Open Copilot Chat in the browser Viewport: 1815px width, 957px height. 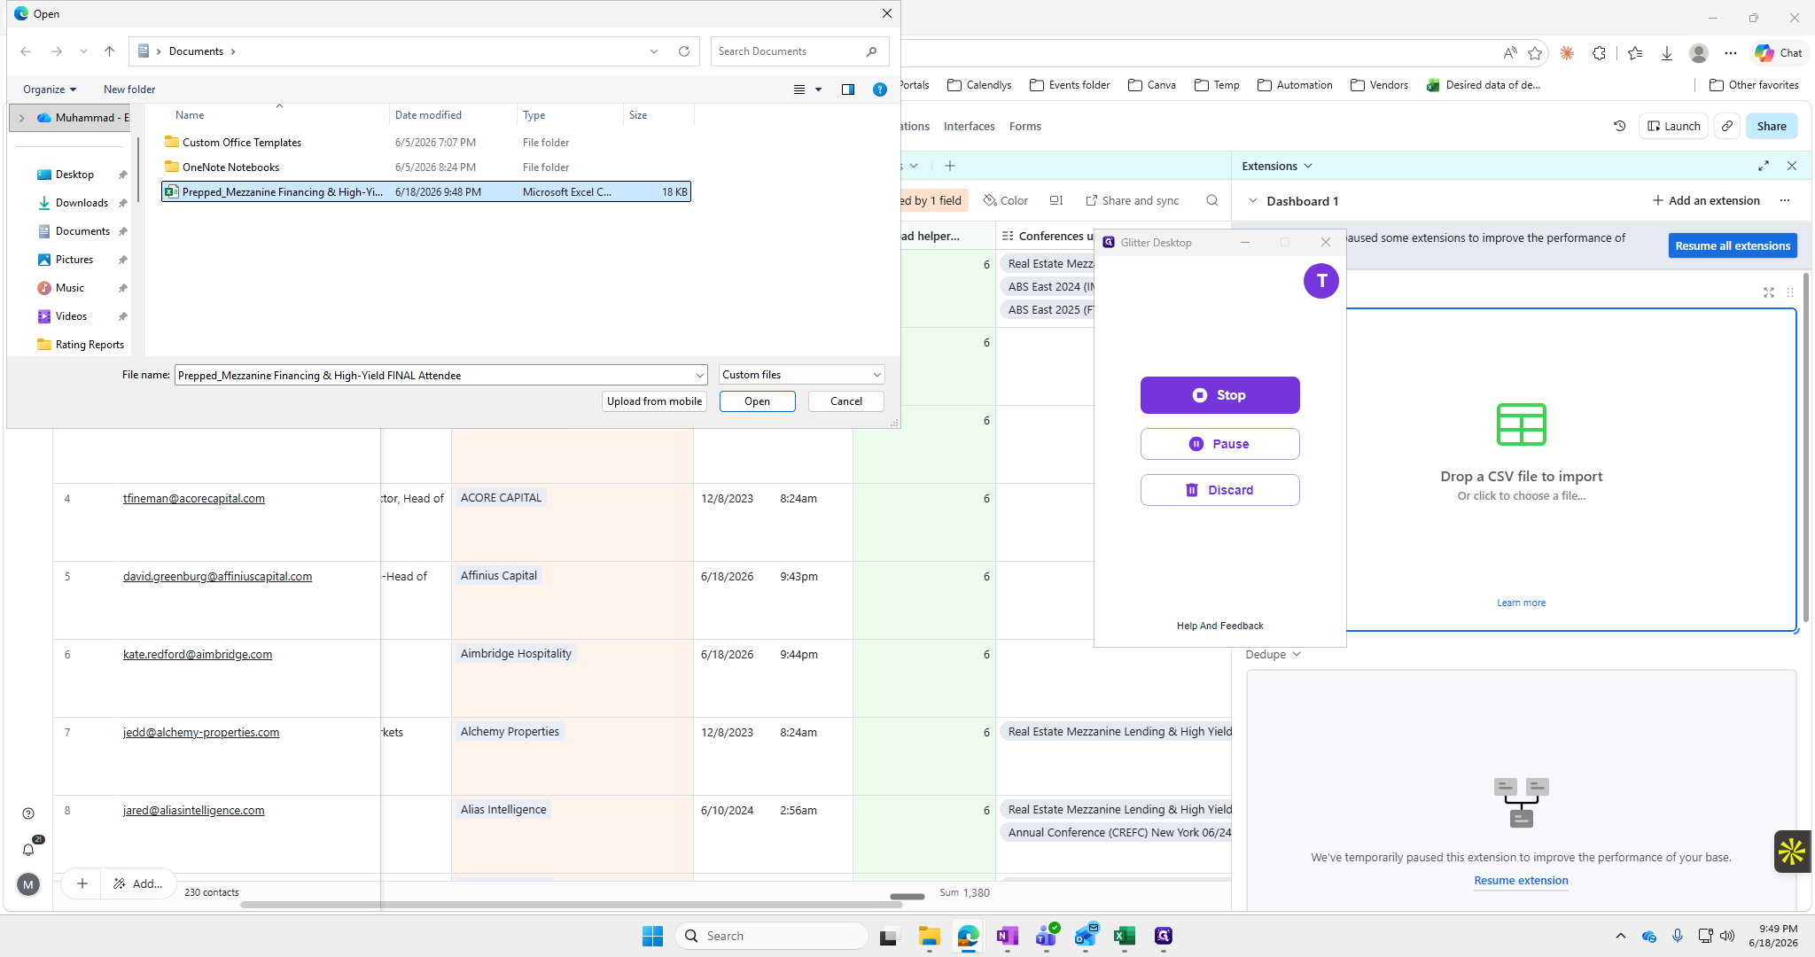pos(1779,53)
